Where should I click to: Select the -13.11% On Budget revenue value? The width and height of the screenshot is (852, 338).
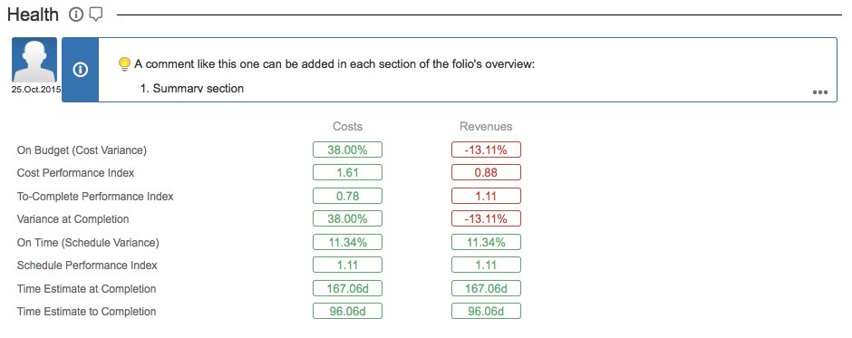tap(486, 150)
